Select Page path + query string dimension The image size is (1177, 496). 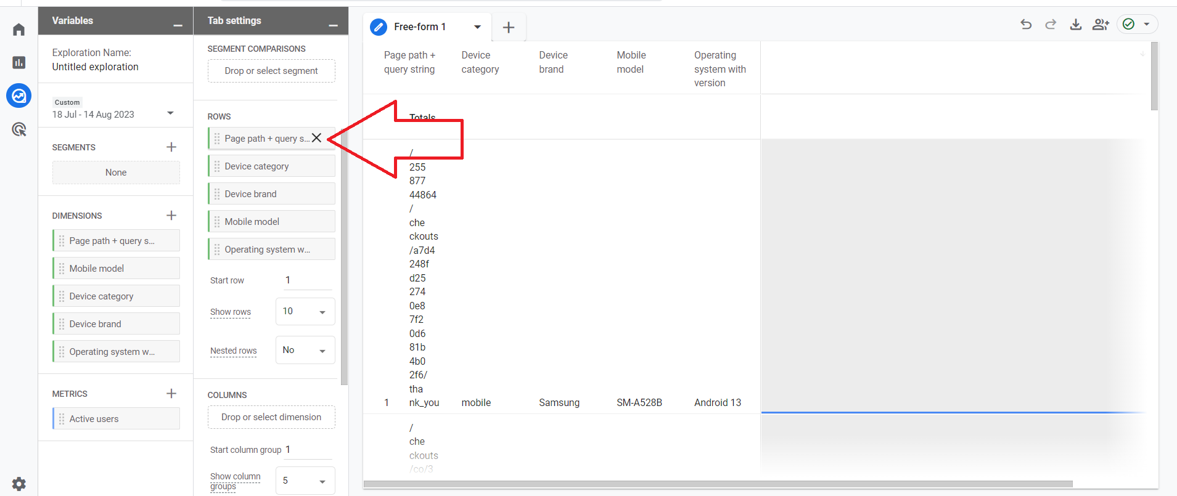pyautogui.click(x=116, y=241)
